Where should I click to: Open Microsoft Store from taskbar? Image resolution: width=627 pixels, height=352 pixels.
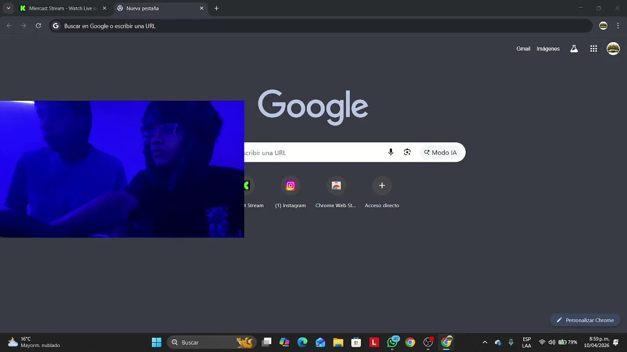click(x=356, y=342)
